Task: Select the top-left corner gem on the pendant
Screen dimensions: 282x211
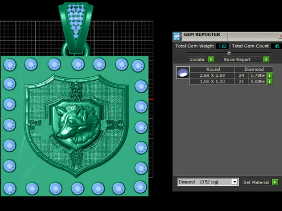Action: [9, 64]
